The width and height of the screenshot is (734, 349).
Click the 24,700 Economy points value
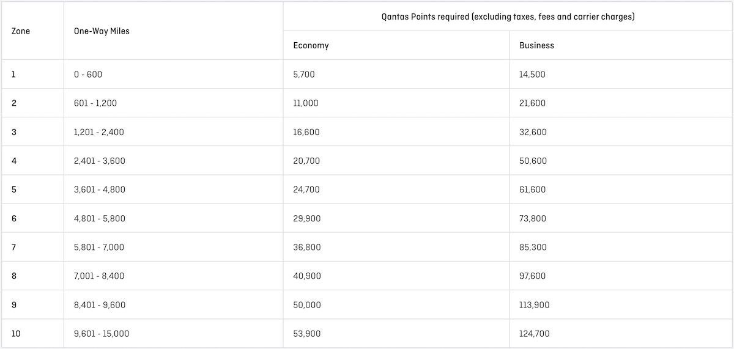pos(306,189)
